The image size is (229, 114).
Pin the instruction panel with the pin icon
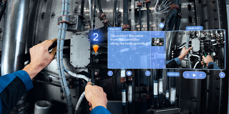coord(161,26)
